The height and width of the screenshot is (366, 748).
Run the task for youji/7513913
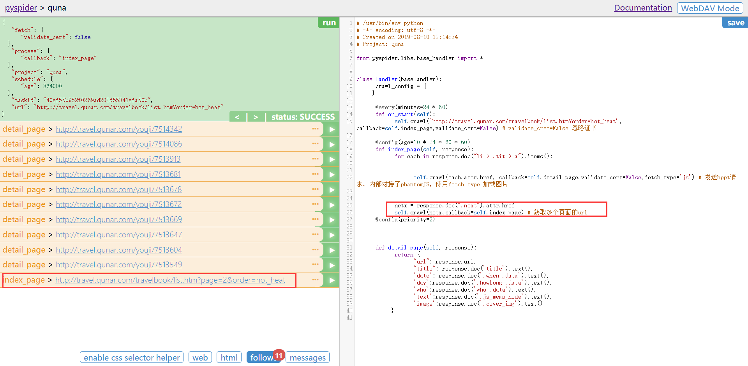click(x=332, y=159)
